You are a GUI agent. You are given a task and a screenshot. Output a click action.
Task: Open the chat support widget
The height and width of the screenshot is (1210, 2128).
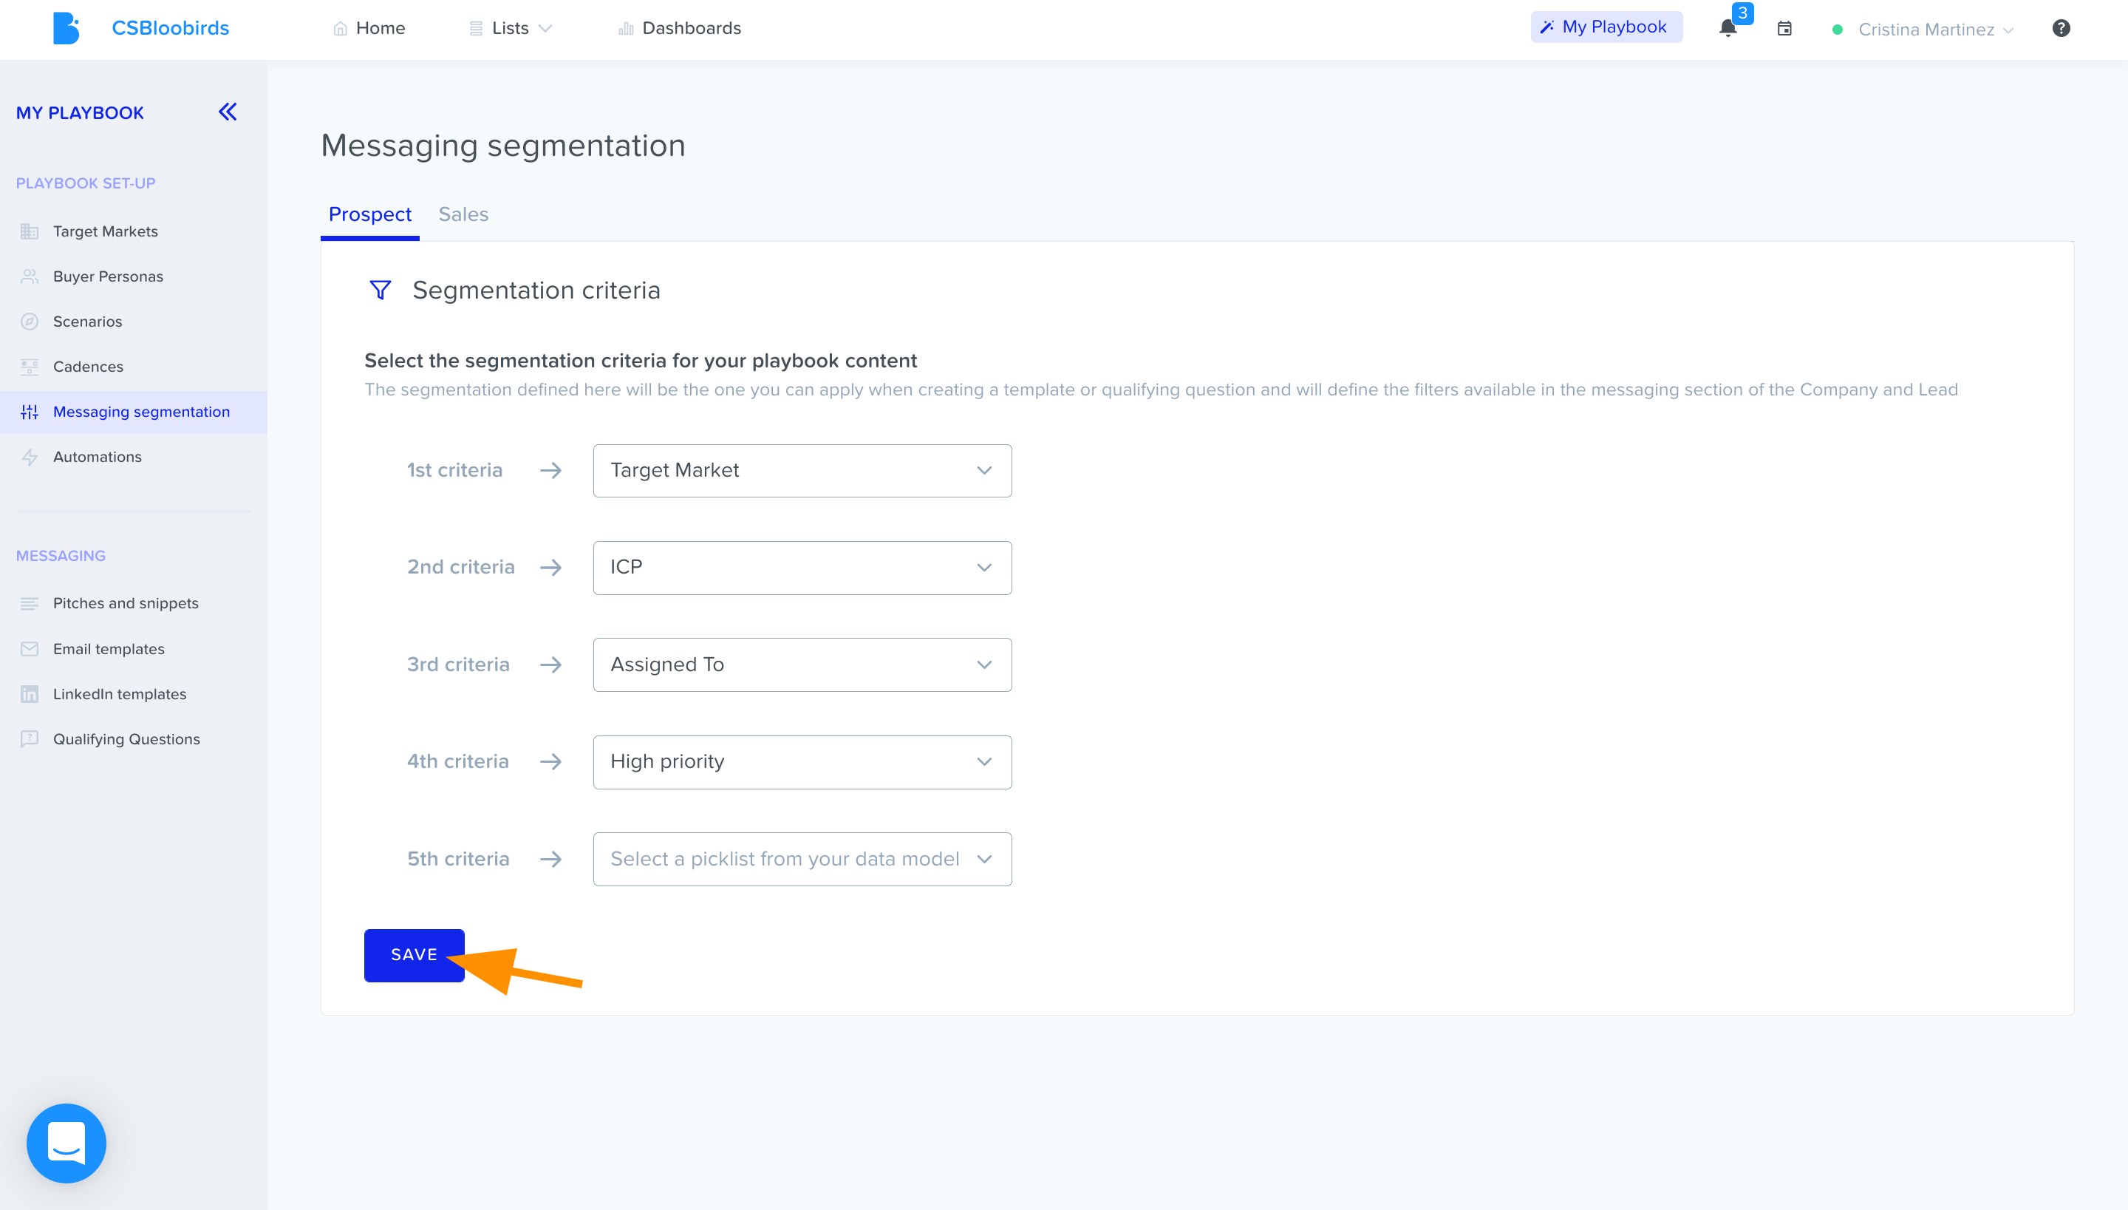point(66,1143)
